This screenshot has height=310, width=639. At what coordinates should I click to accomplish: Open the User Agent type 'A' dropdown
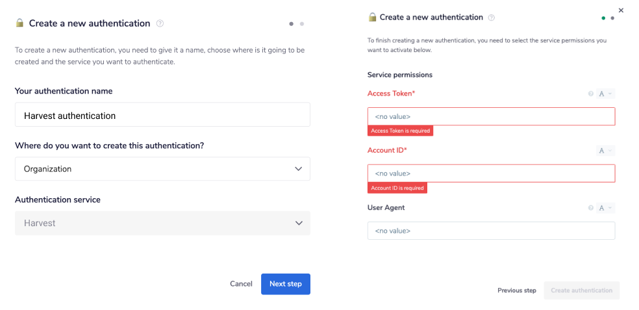click(x=605, y=208)
